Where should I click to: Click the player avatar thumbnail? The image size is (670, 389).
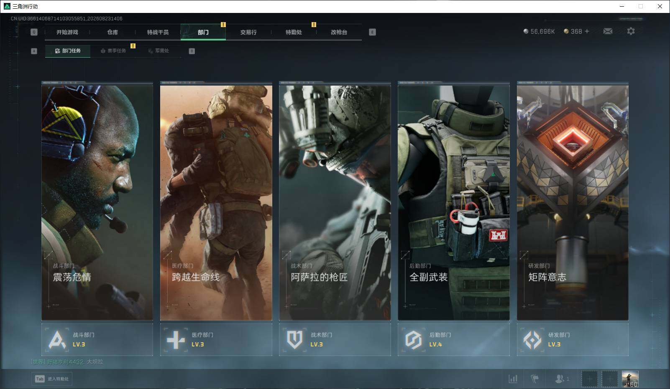[630, 379]
